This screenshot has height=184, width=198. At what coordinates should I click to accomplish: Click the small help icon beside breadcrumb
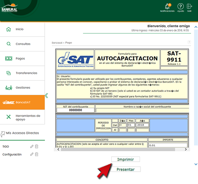[x=189, y=42]
